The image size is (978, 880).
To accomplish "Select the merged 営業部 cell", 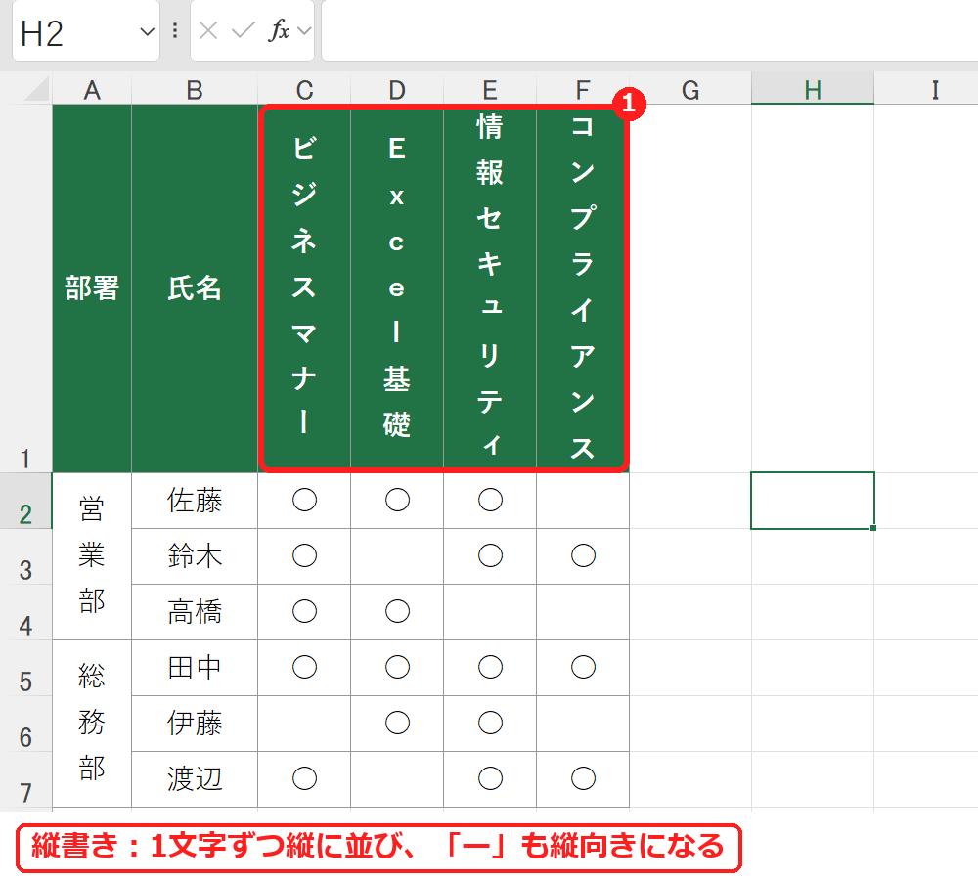I will point(92,556).
